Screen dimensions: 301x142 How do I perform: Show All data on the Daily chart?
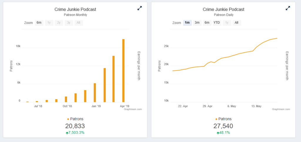point(237,23)
